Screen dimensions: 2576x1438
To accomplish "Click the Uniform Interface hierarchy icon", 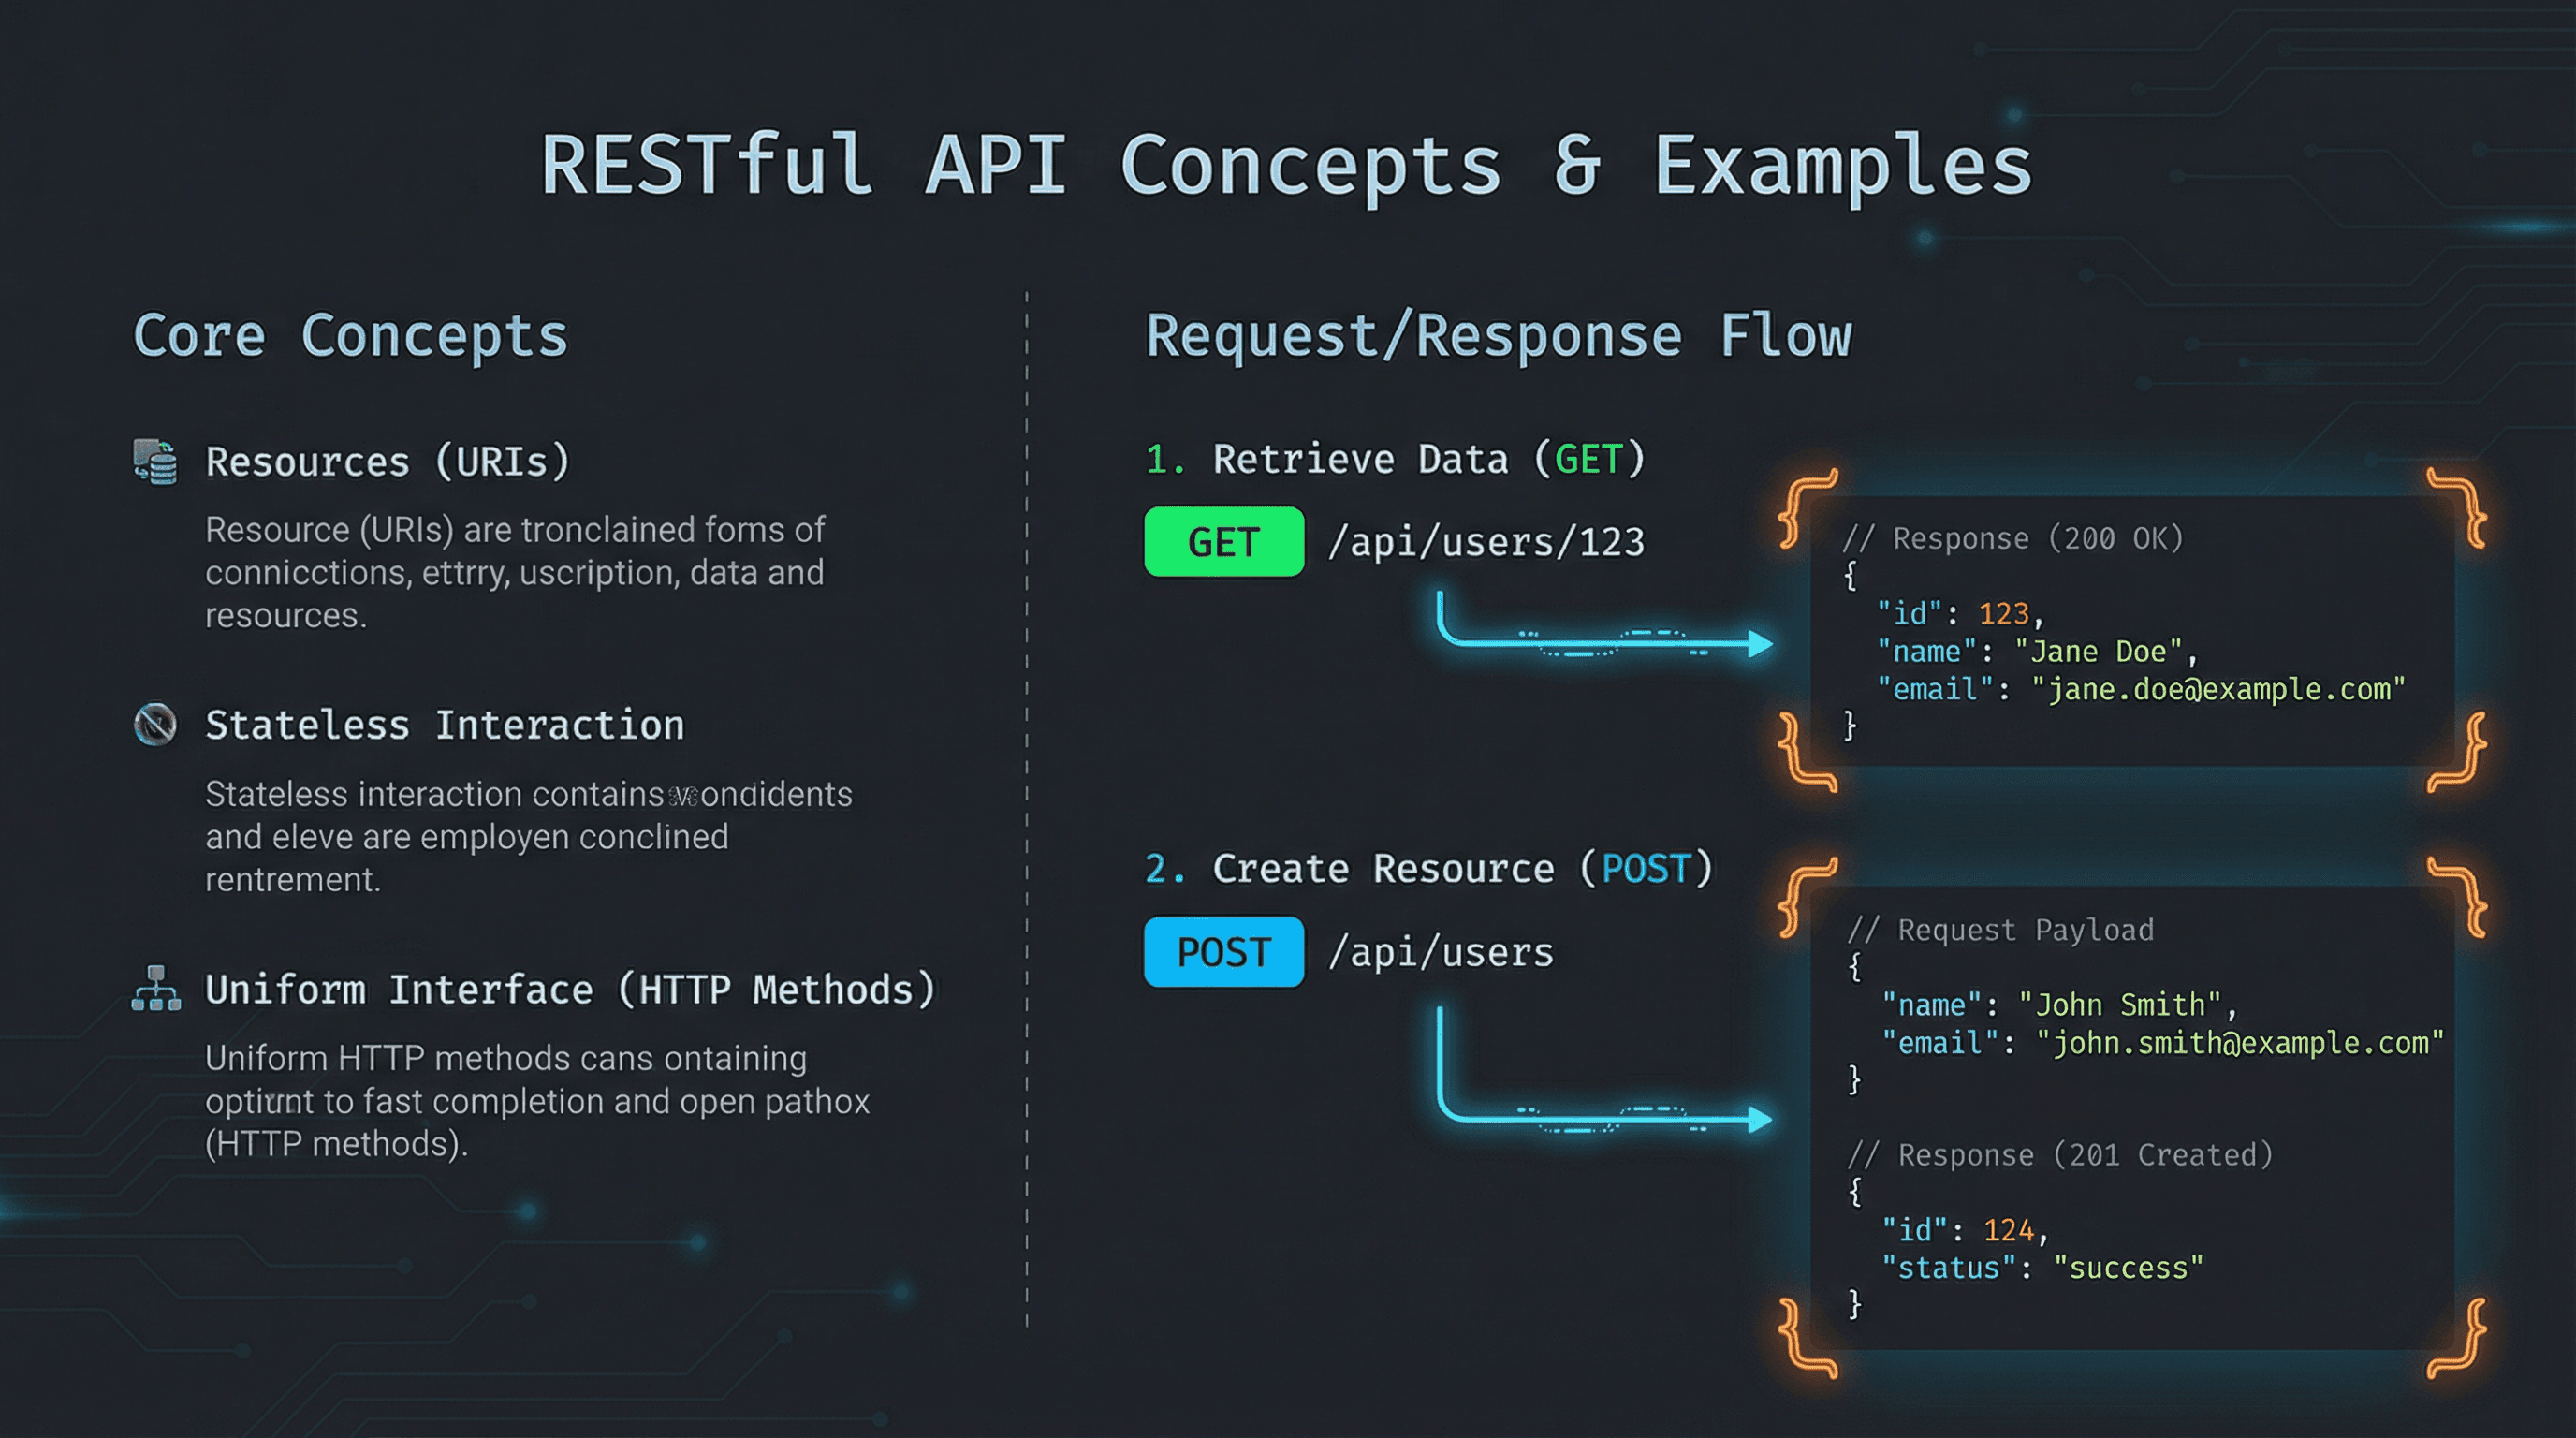I will [157, 990].
